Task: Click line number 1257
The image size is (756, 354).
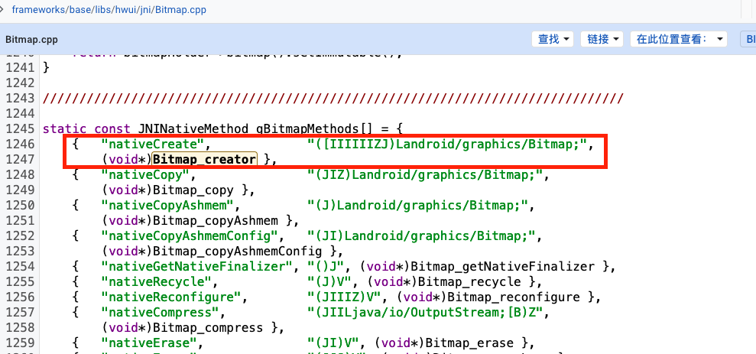Action: click(20, 313)
